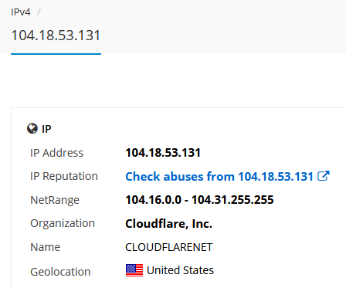The image size is (346, 288).
Task: Click the United States geolocation text
Action: (180, 270)
